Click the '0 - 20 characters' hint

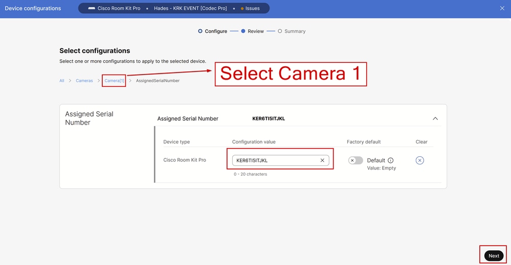250,174
